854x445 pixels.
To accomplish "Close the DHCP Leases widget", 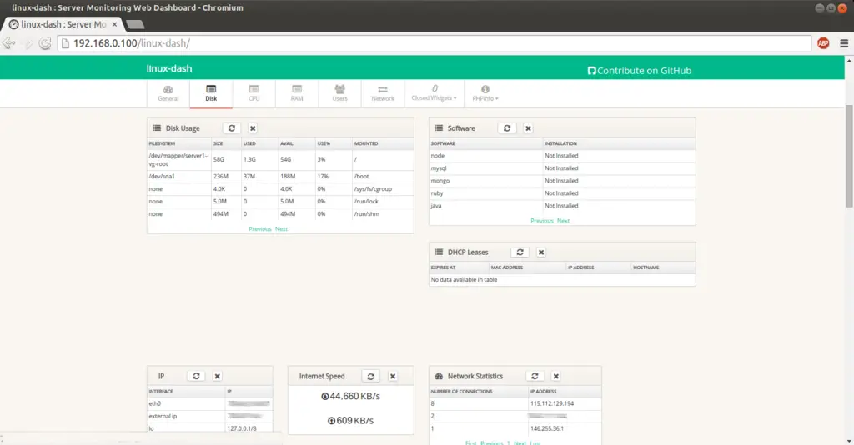I will pos(541,252).
